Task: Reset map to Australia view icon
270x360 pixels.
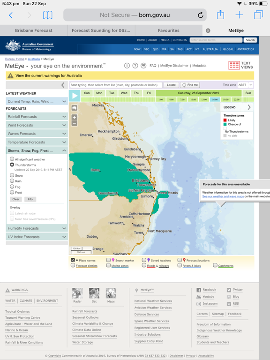Action: tap(74, 108)
